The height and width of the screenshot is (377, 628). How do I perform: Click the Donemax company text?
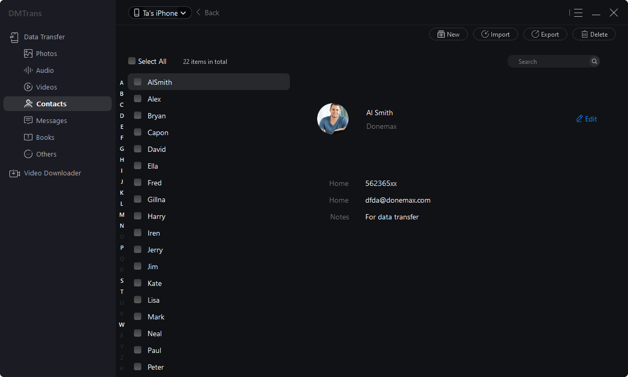pyautogui.click(x=382, y=126)
